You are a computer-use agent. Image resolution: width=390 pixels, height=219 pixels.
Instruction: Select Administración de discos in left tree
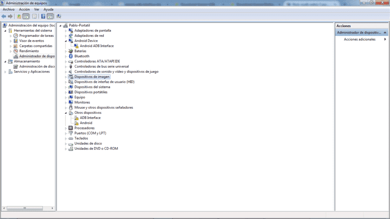(37, 67)
